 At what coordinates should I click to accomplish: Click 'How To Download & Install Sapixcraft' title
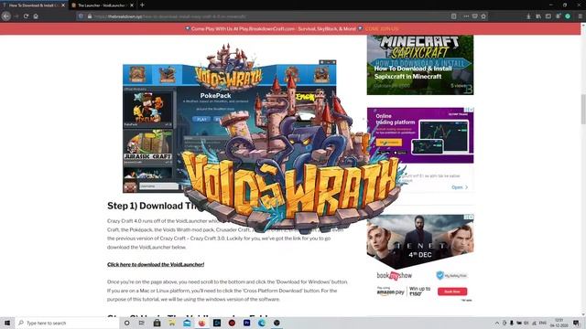413,72
